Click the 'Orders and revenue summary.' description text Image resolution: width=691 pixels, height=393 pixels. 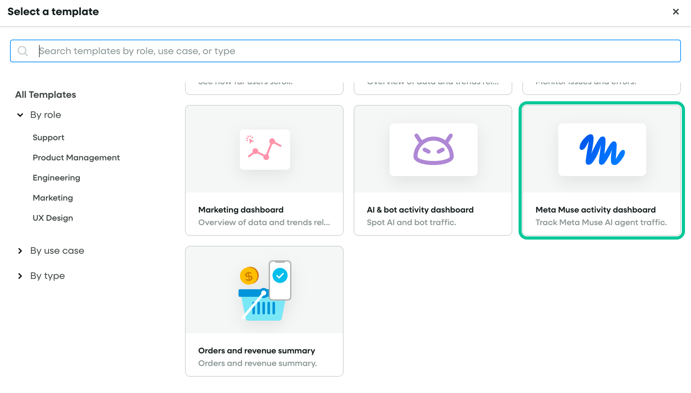[x=257, y=363]
